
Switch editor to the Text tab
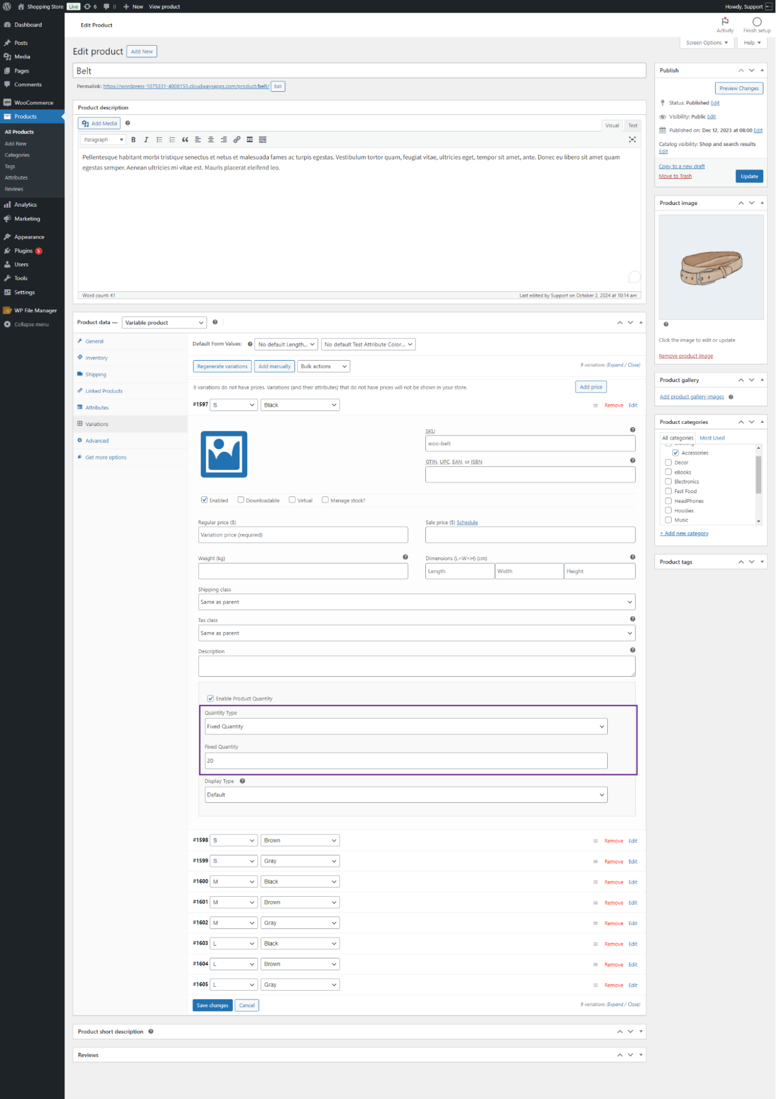tap(633, 125)
